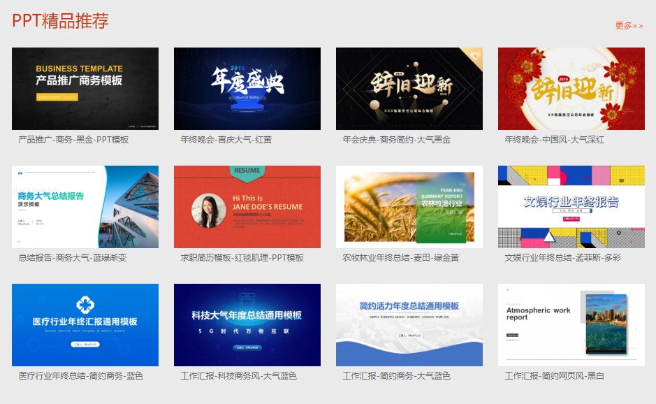Open the 工作汇报-简约网页风-黑白 title link

554,376
